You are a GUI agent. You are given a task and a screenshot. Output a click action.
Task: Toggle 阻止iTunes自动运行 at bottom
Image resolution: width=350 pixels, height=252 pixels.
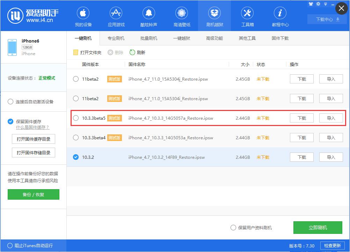point(11,246)
